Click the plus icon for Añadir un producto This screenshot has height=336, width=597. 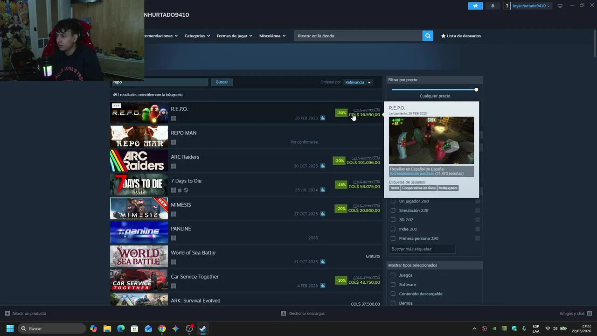point(7,314)
